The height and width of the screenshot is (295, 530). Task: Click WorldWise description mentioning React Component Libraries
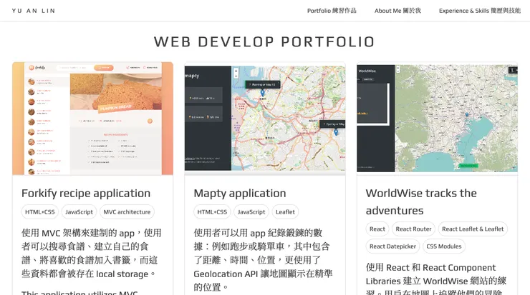(436, 278)
